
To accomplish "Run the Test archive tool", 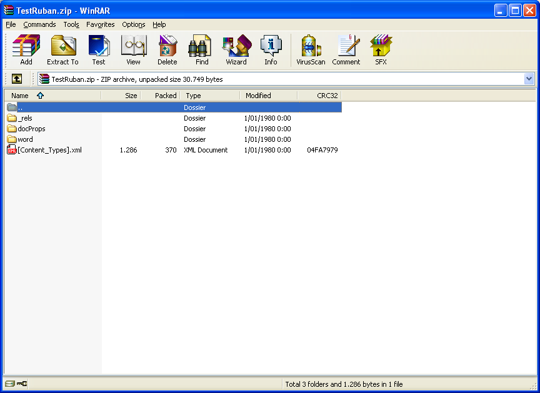I will [99, 49].
